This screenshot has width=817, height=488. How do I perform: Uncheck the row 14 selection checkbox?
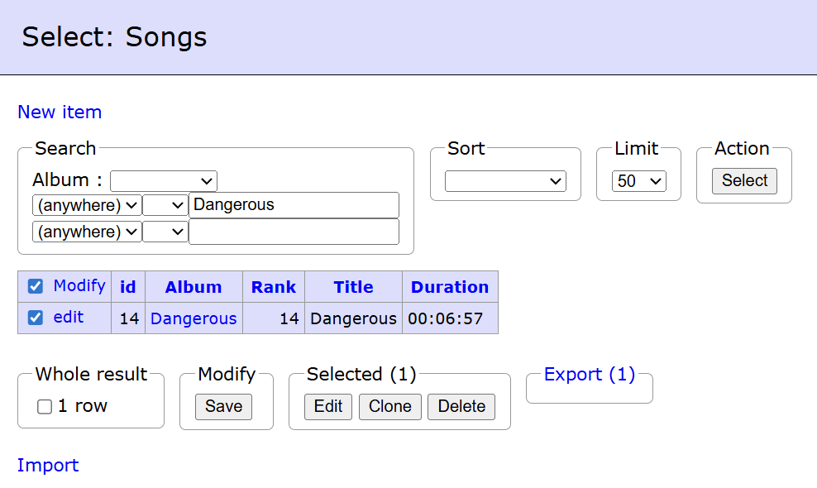pyautogui.click(x=35, y=317)
